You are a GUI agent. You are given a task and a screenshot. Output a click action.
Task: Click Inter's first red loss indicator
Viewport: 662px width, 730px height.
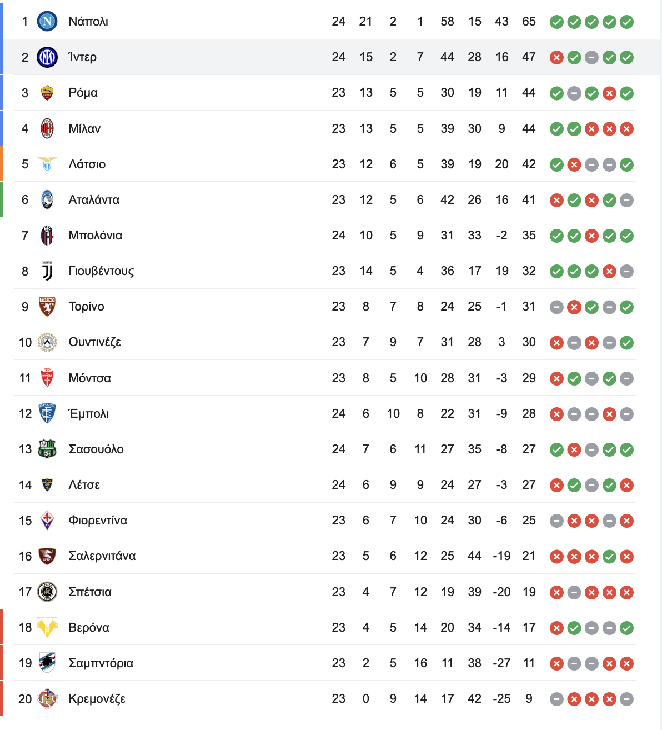click(x=556, y=57)
